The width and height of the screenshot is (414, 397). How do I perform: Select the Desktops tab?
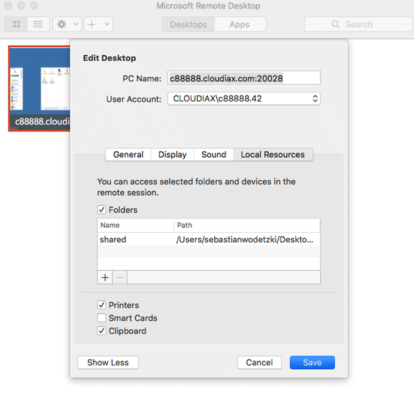point(188,24)
